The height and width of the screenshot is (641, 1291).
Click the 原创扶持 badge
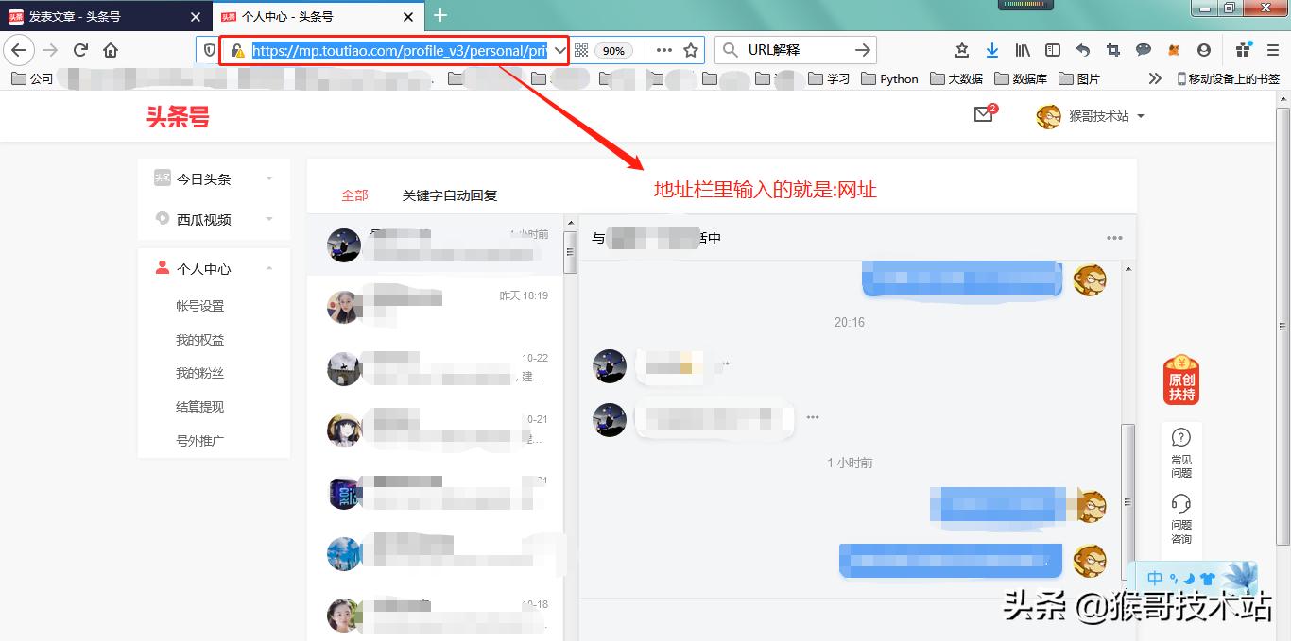(1180, 380)
